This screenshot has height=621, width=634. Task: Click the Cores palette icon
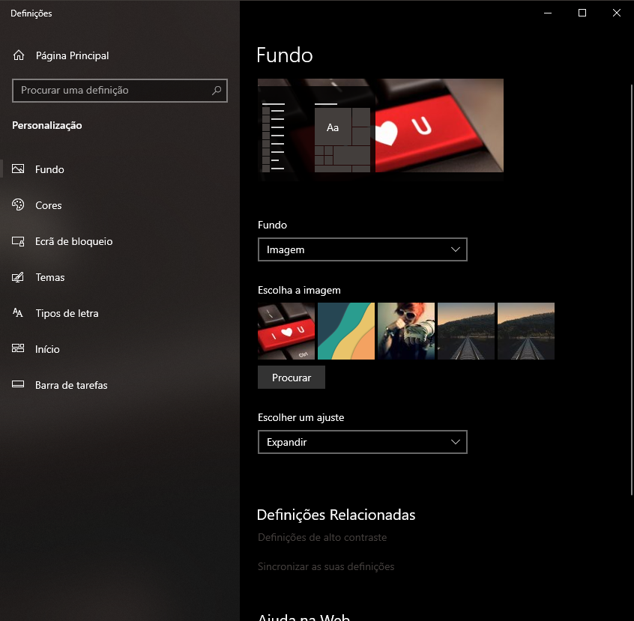click(x=18, y=205)
